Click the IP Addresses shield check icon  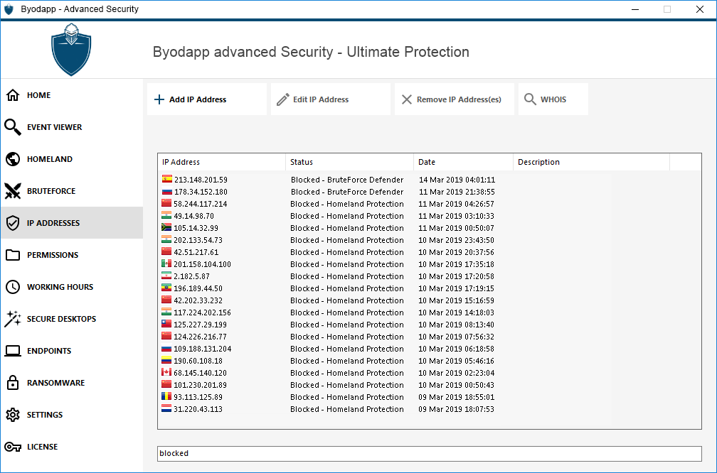13,223
